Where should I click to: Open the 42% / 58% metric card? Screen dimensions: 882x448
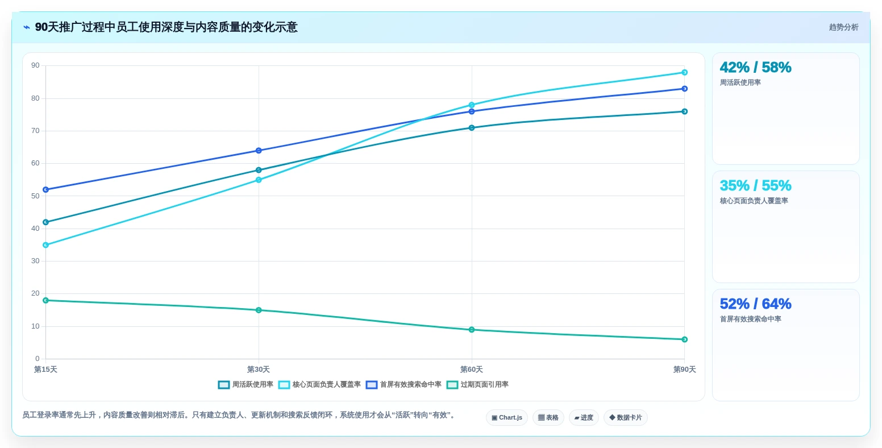click(x=786, y=109)
